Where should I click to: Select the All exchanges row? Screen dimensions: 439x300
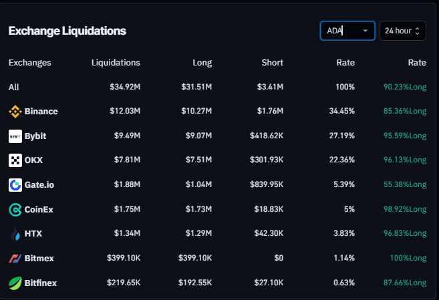tap(14, 87)
